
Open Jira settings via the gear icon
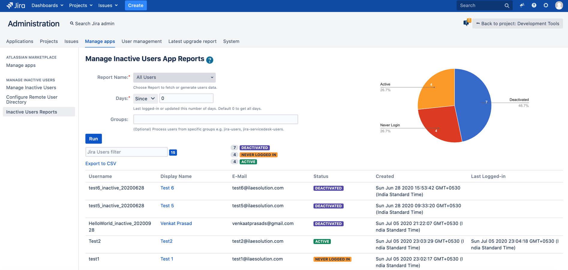click(x=546, y=5)
